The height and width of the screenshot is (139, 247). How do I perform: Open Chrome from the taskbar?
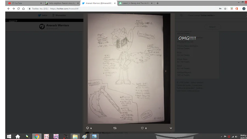(37, 137)
